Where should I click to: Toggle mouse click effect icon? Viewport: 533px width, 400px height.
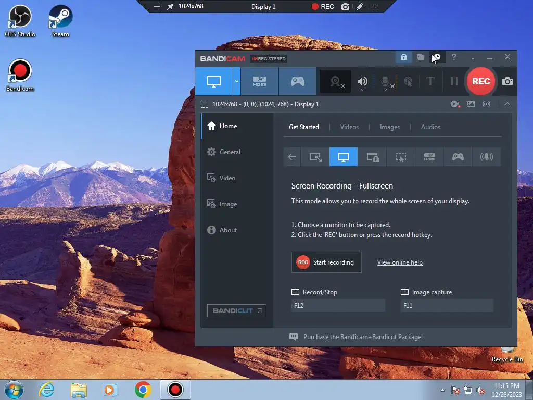(408, 81)
